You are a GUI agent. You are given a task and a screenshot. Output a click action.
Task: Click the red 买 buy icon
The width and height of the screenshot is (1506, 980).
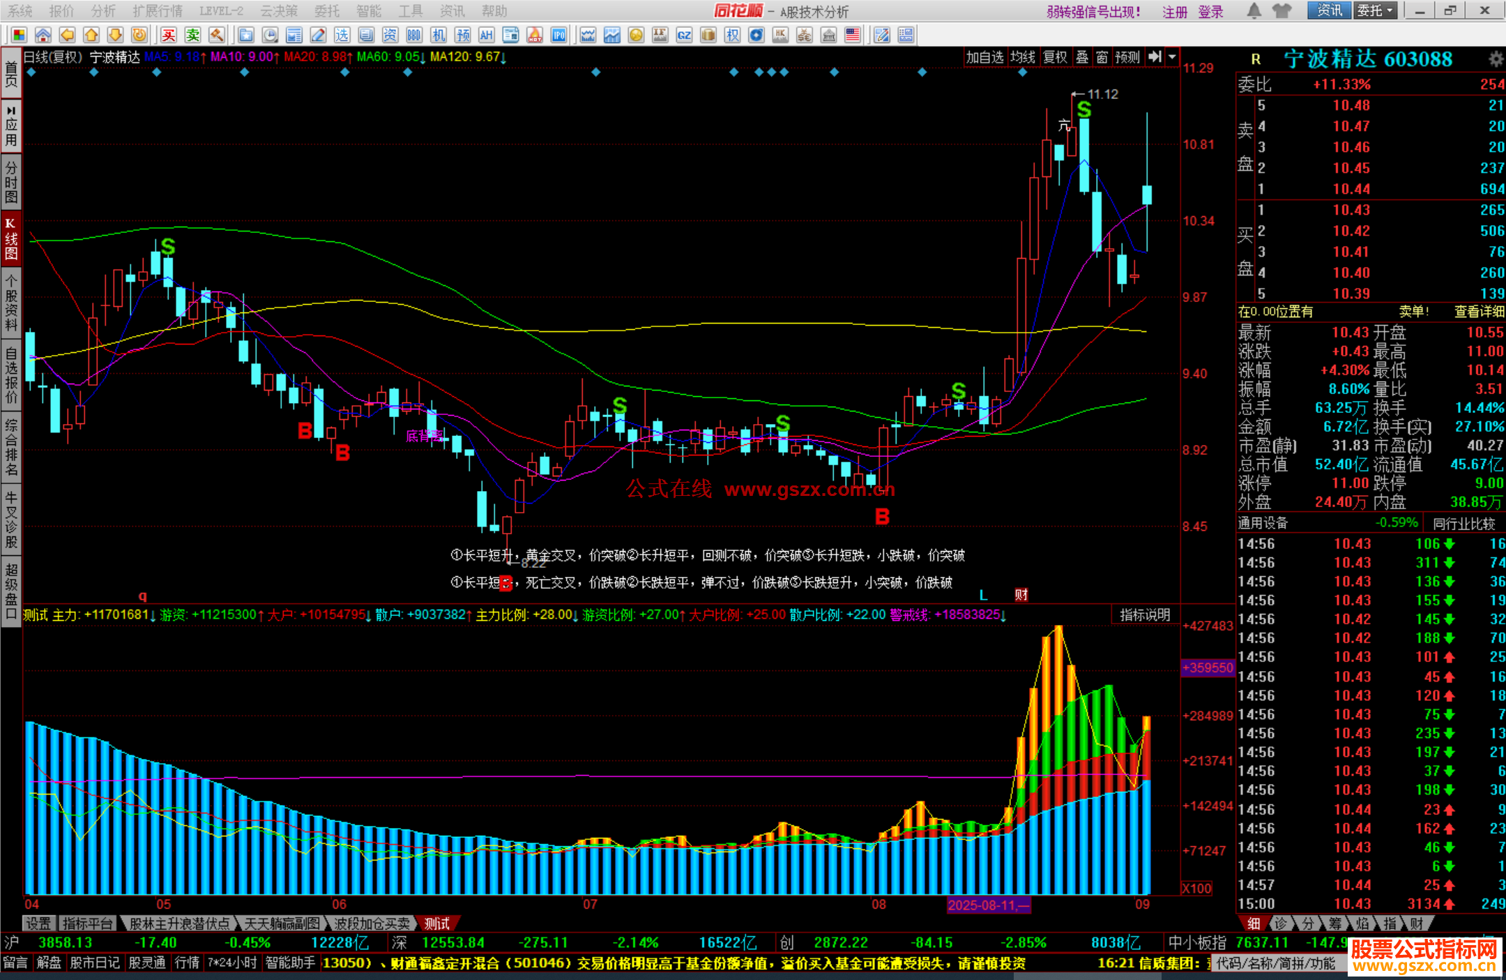(169, 35)
